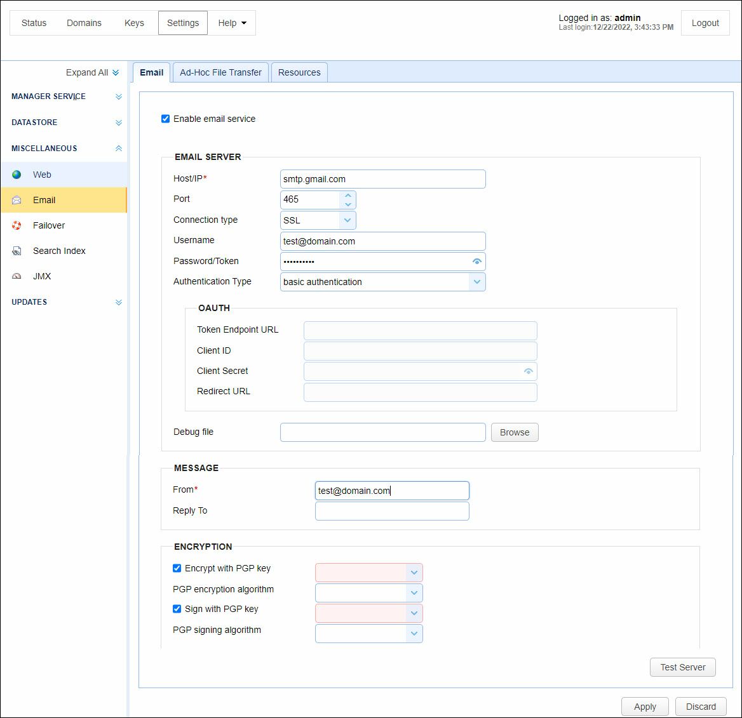Open Connection type SSL dropdown
This screenshot has width=742, height=718.
coord(347,220)
